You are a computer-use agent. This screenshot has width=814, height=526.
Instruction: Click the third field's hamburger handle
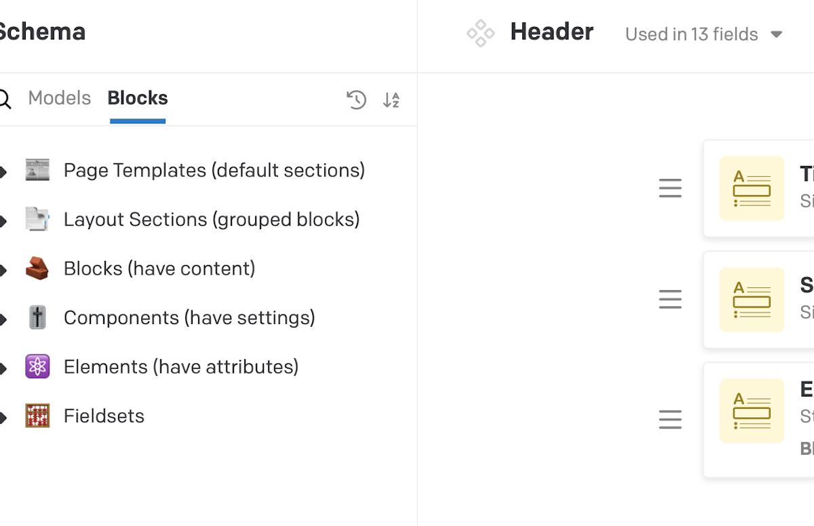click(x=670, y=420)
